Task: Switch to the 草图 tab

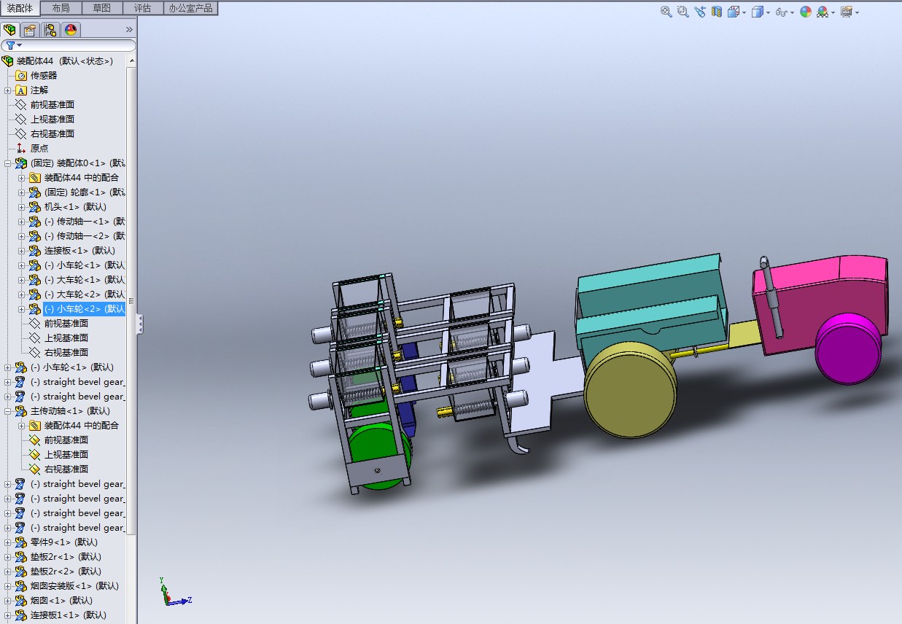Action: (x=102, y=8)
